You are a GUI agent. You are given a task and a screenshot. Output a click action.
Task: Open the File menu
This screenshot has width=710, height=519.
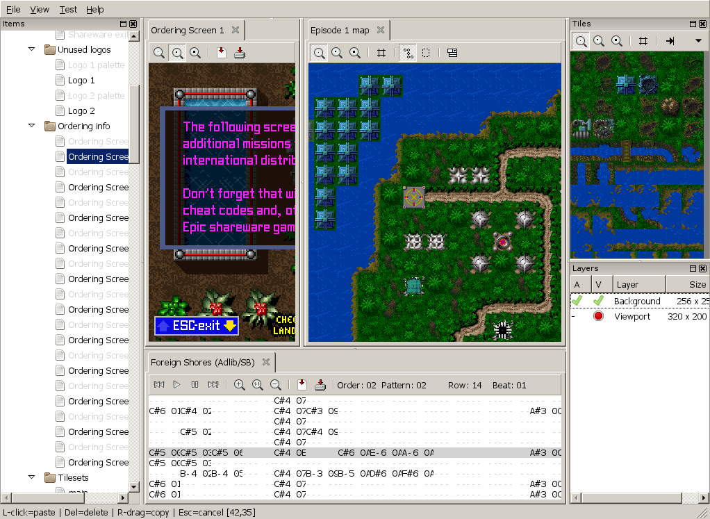tap(13, 10)
